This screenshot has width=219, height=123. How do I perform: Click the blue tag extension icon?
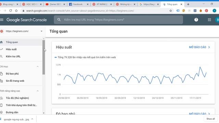tap(178, 11)
